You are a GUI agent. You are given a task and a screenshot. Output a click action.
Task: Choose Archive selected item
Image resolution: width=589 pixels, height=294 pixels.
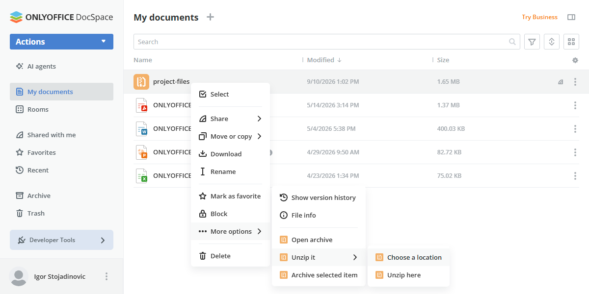click(x=319, y=275)
